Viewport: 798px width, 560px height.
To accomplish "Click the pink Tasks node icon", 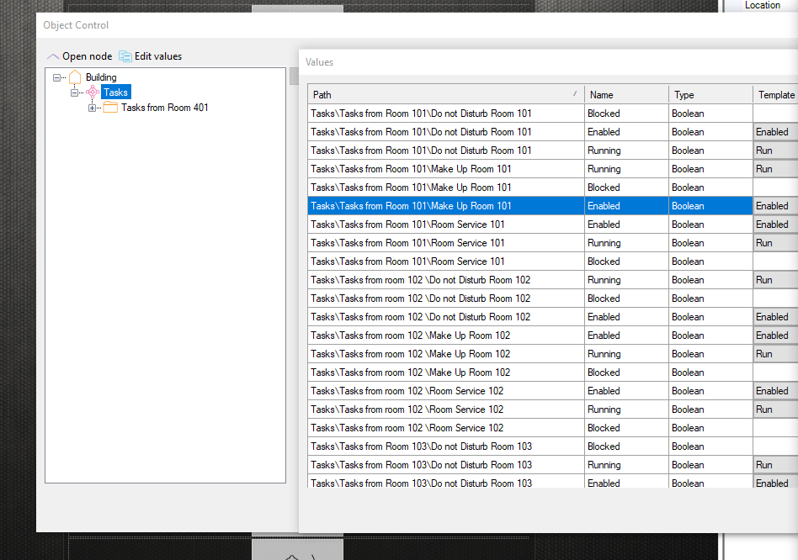I will pos(93,92).
